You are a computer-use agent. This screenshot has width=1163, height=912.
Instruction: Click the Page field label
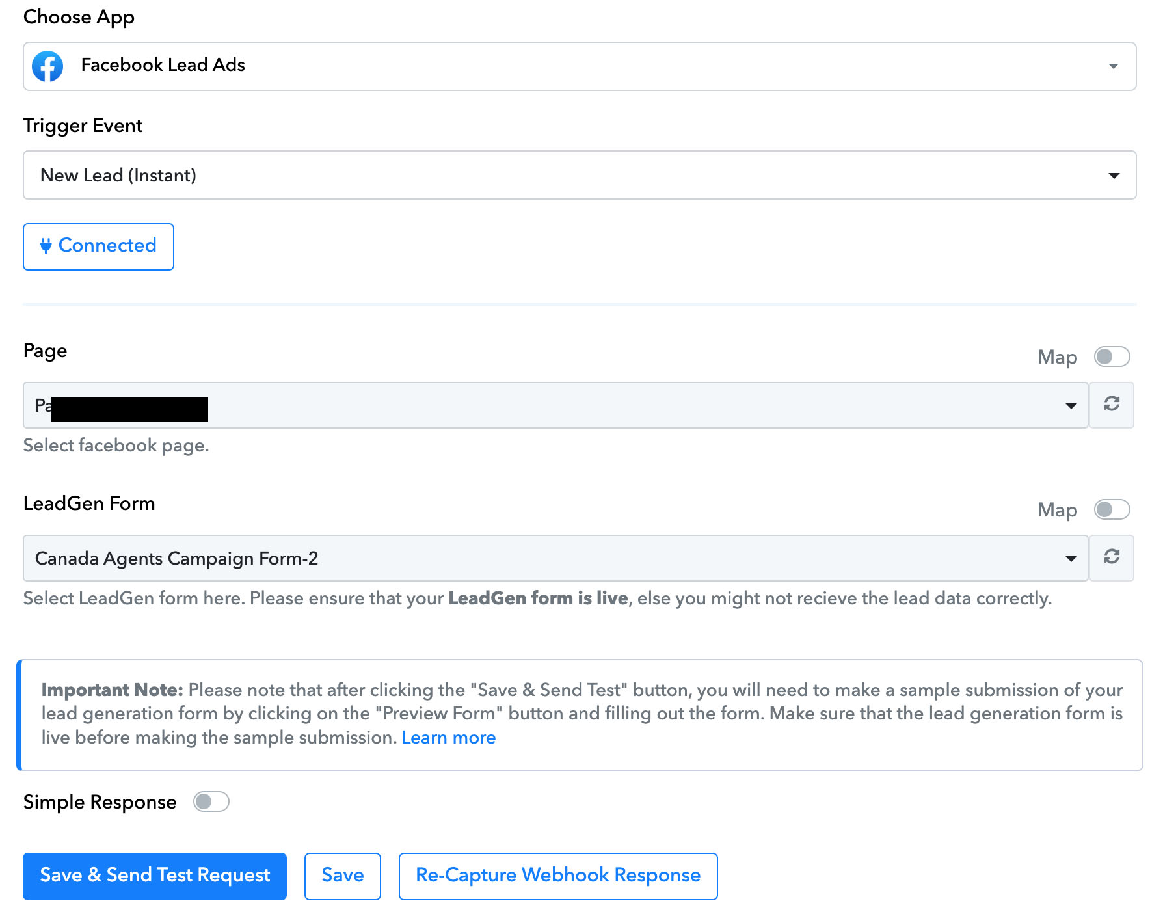(x=45, y=351)
